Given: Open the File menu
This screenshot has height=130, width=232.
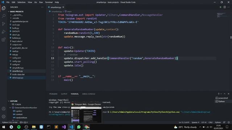Looking at the screenshot, I should point(8,2).
